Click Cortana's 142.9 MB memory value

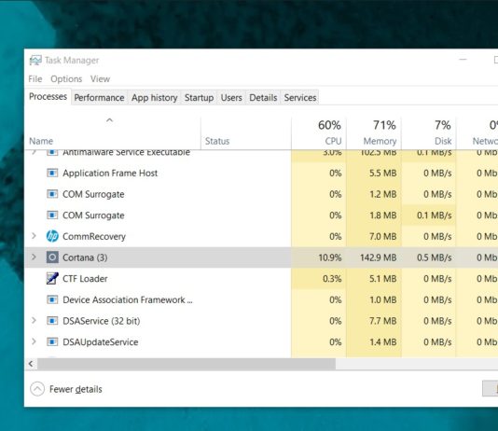[x=379, y=257]
